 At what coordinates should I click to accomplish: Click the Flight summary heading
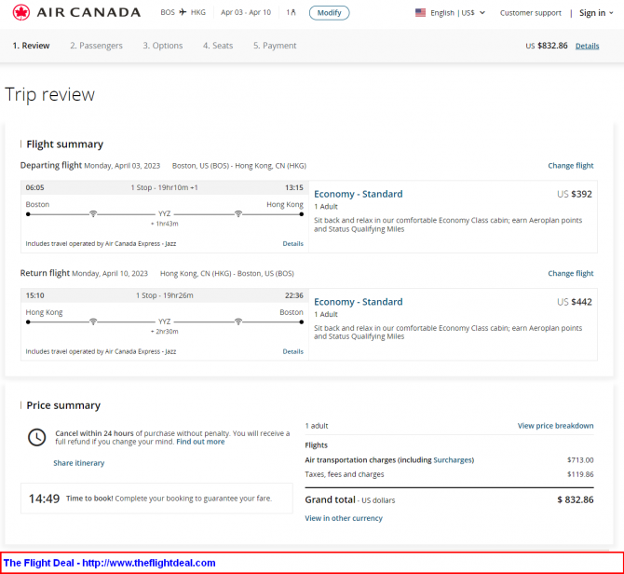tap(64, 144)
